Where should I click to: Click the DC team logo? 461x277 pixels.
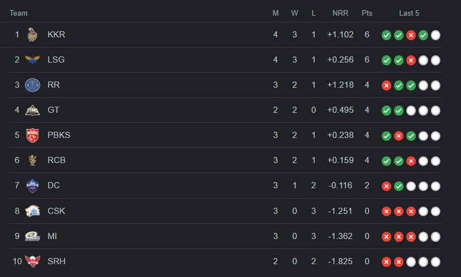(32, 185)
